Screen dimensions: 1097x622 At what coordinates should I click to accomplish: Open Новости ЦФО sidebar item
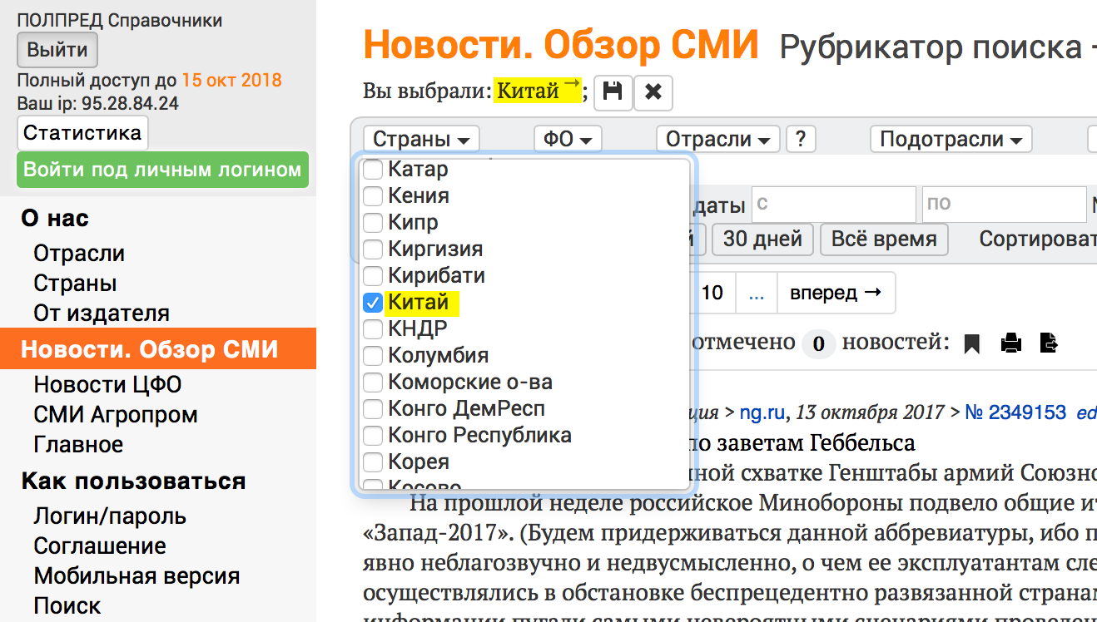[107, 385]
